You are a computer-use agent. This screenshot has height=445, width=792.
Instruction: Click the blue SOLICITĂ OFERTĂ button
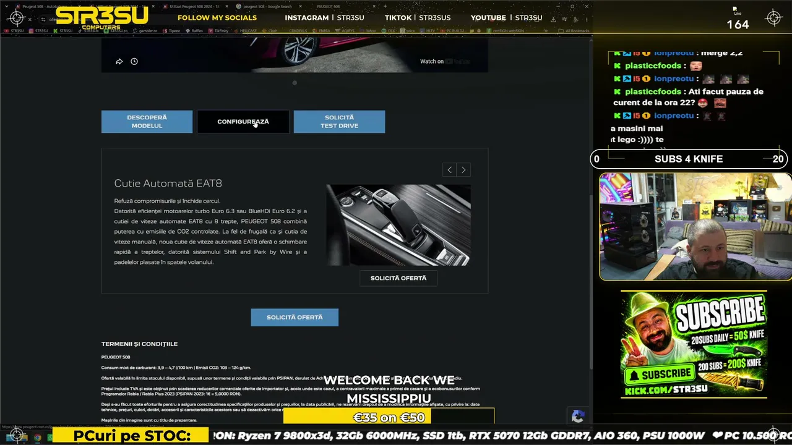coord(295,317)
